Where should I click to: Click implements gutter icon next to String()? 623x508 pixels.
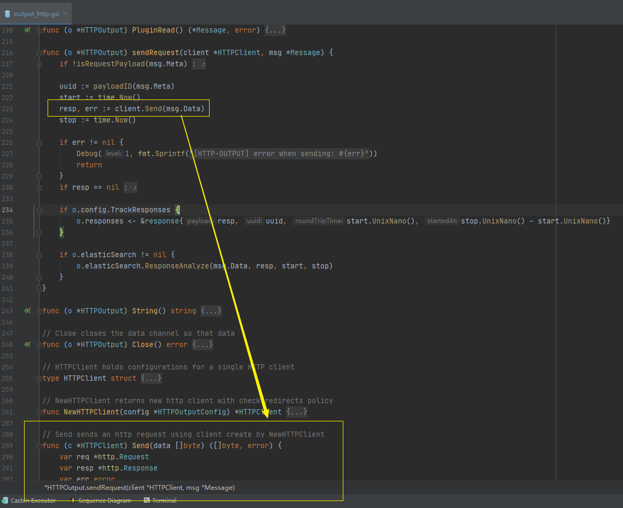click(x=27, y=311)
